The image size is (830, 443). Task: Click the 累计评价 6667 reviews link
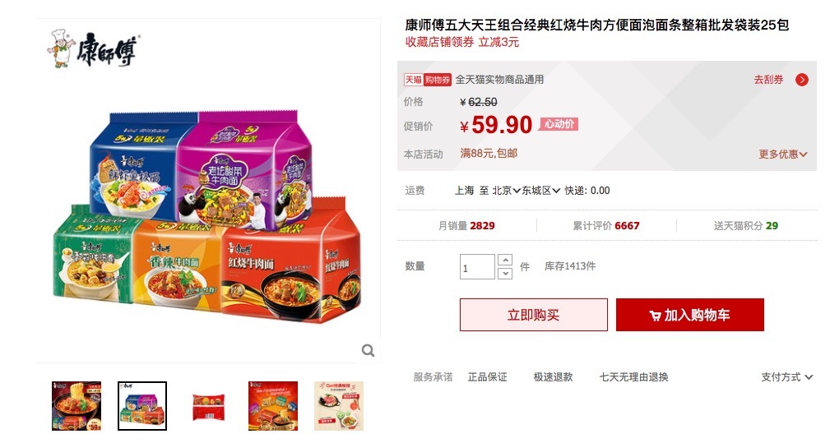pos(606,226)
